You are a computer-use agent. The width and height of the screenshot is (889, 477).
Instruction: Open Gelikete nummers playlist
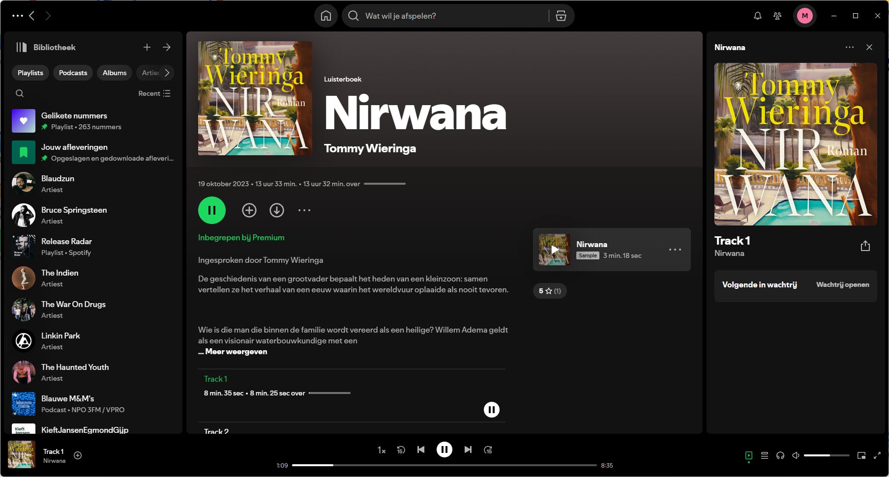point(93,121)
